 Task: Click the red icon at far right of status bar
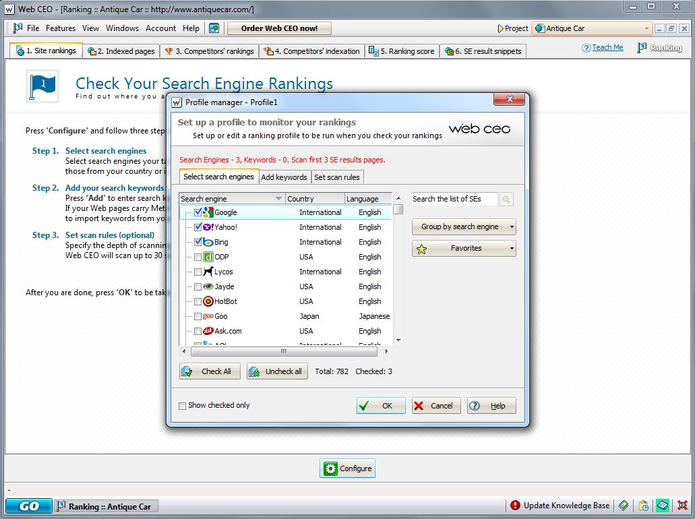coord(683,506)
